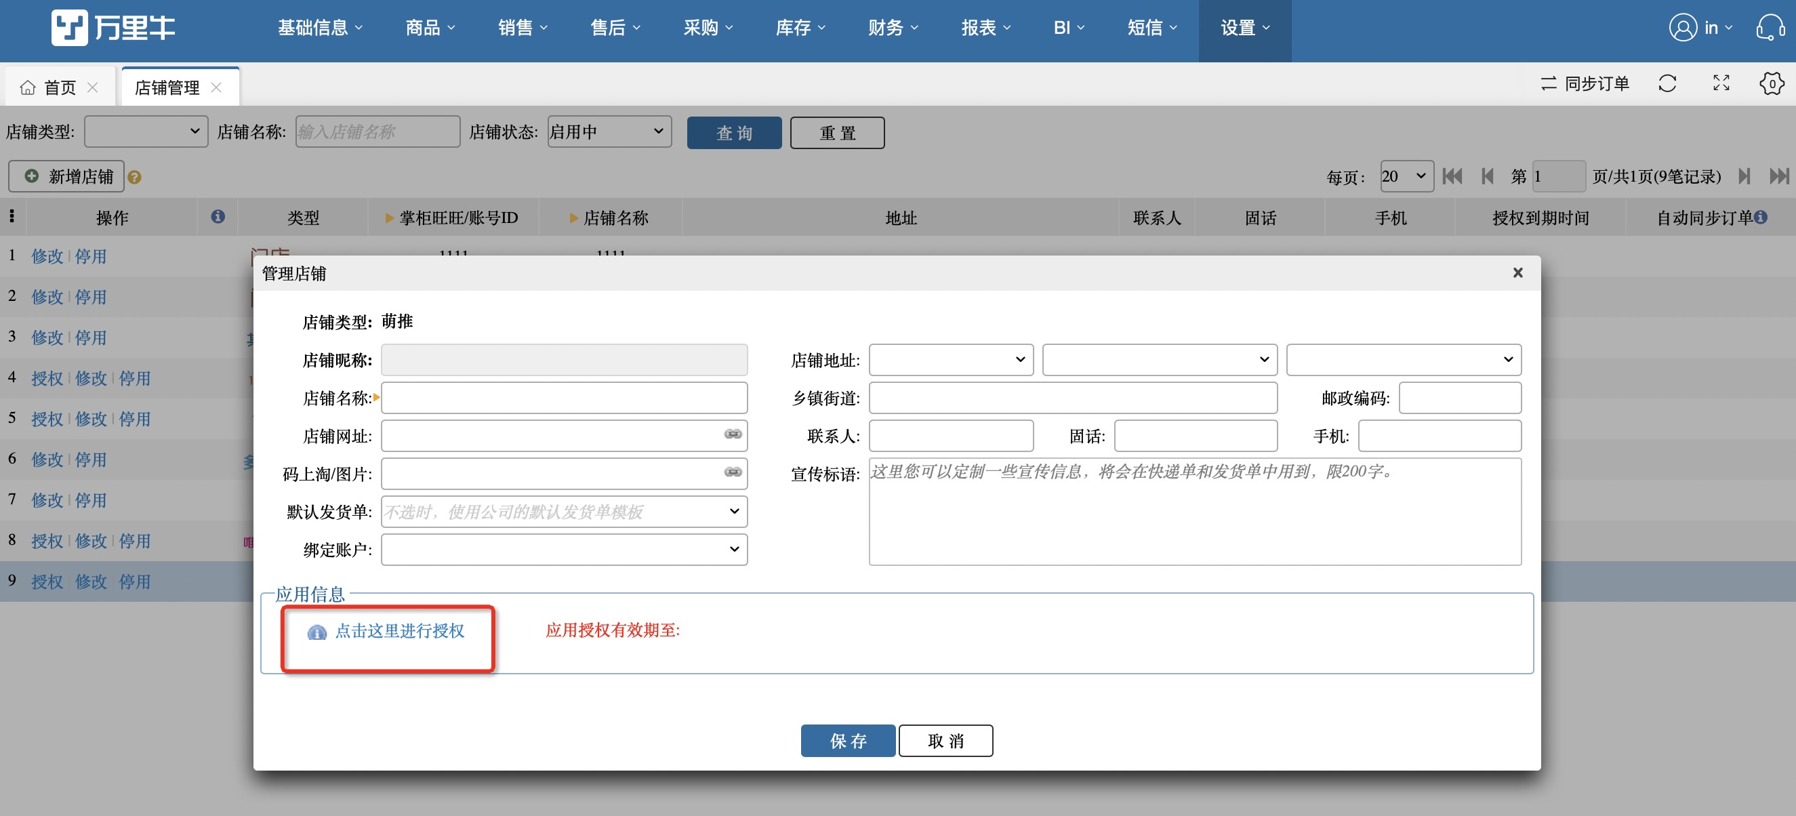This screenshot has height=816, width=1796.
Task: Go to the first page icon
Action: 1452,176
